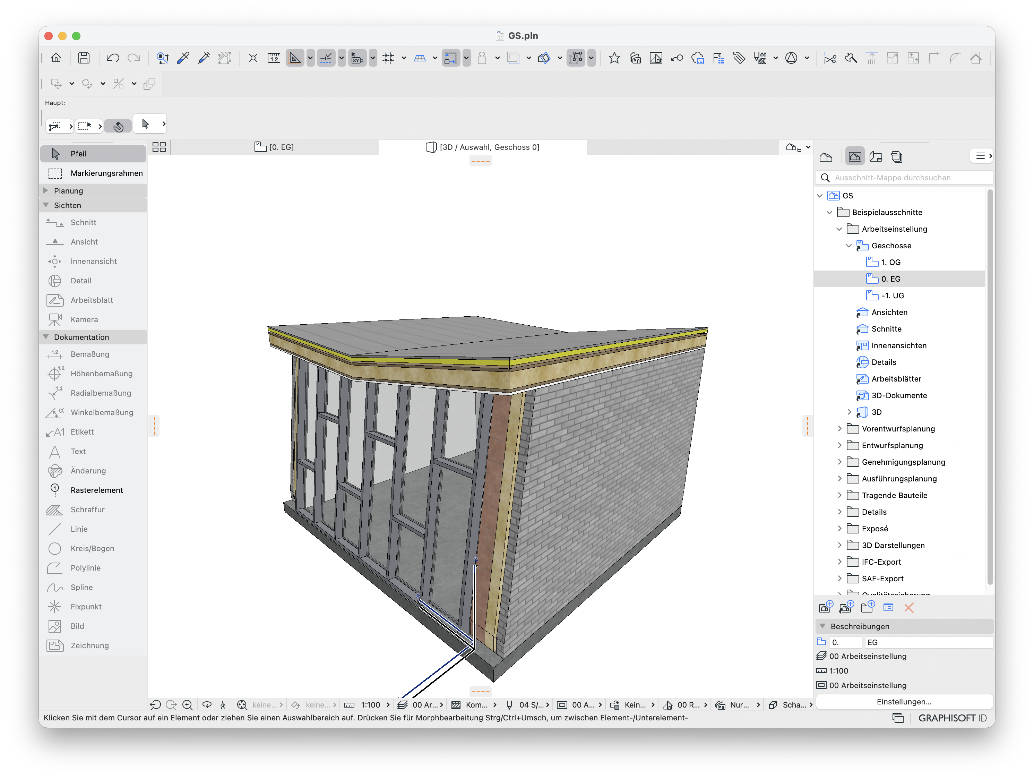Viewport: 1034px width, 779px height.
Task: Expand the 3D tree node
Action: pos(849,412)
